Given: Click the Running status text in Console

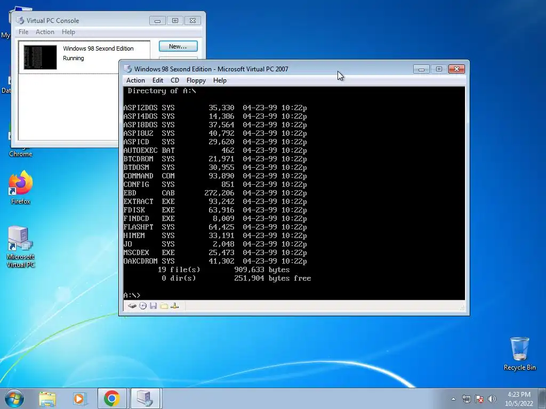Looking at the screenshot, I should tap(74, 58).
